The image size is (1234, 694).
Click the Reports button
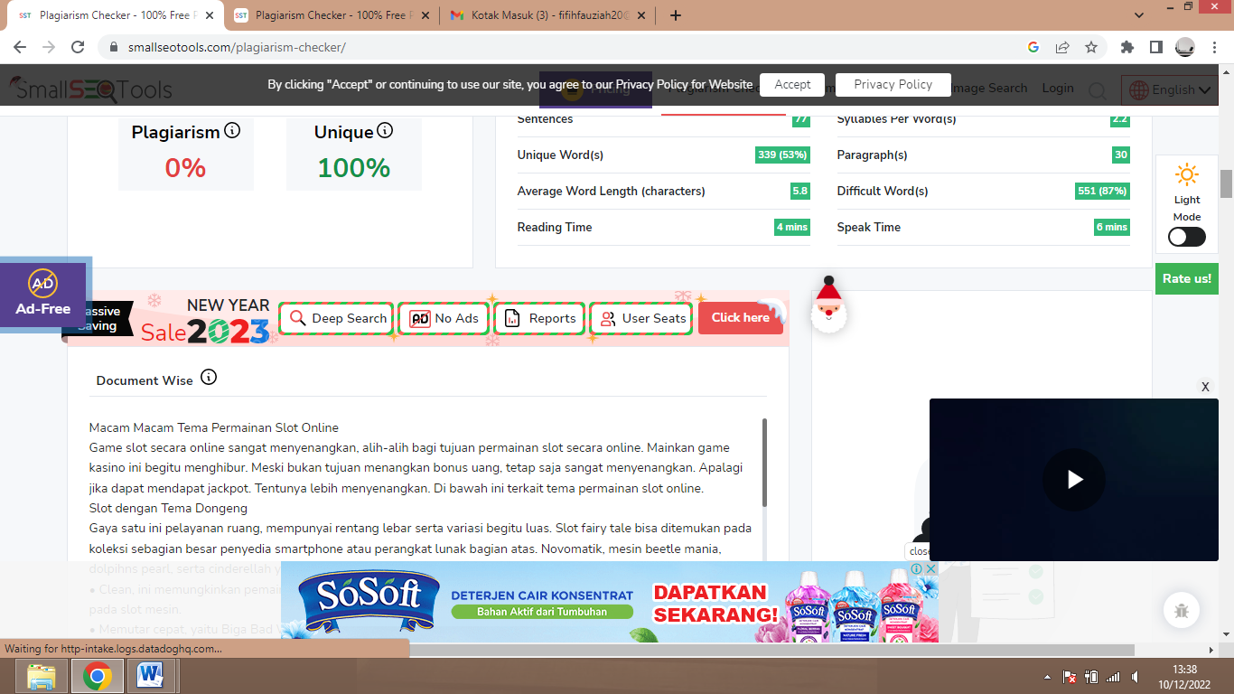click(539, 318)
